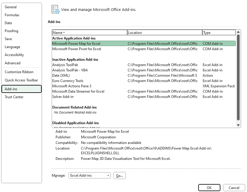247x192 pixels.
Task: Click the add-in list scroll down arrow
Action: 238,125
